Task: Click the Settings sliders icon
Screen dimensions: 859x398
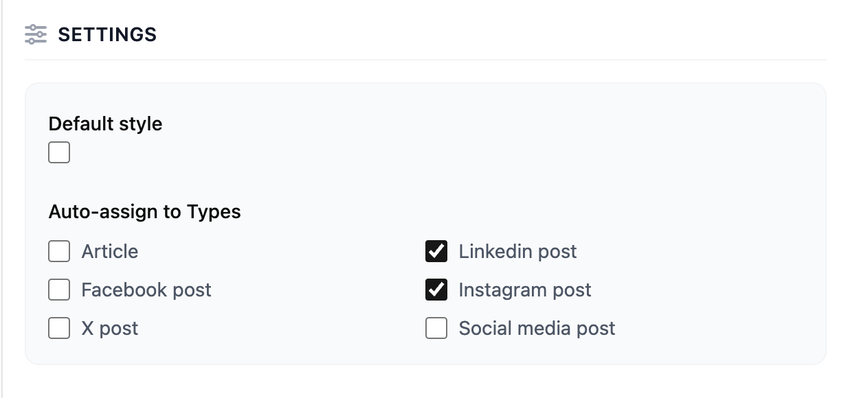Action: pyautogui.click(x=36, y=34)
